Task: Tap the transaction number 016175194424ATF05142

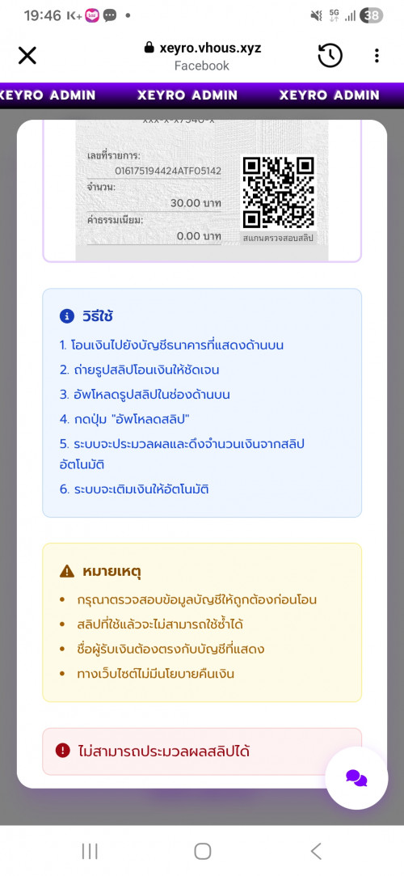Action: (x=168, y=171)
